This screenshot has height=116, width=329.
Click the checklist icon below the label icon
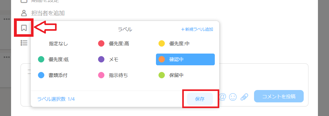[x=24, y=43]
